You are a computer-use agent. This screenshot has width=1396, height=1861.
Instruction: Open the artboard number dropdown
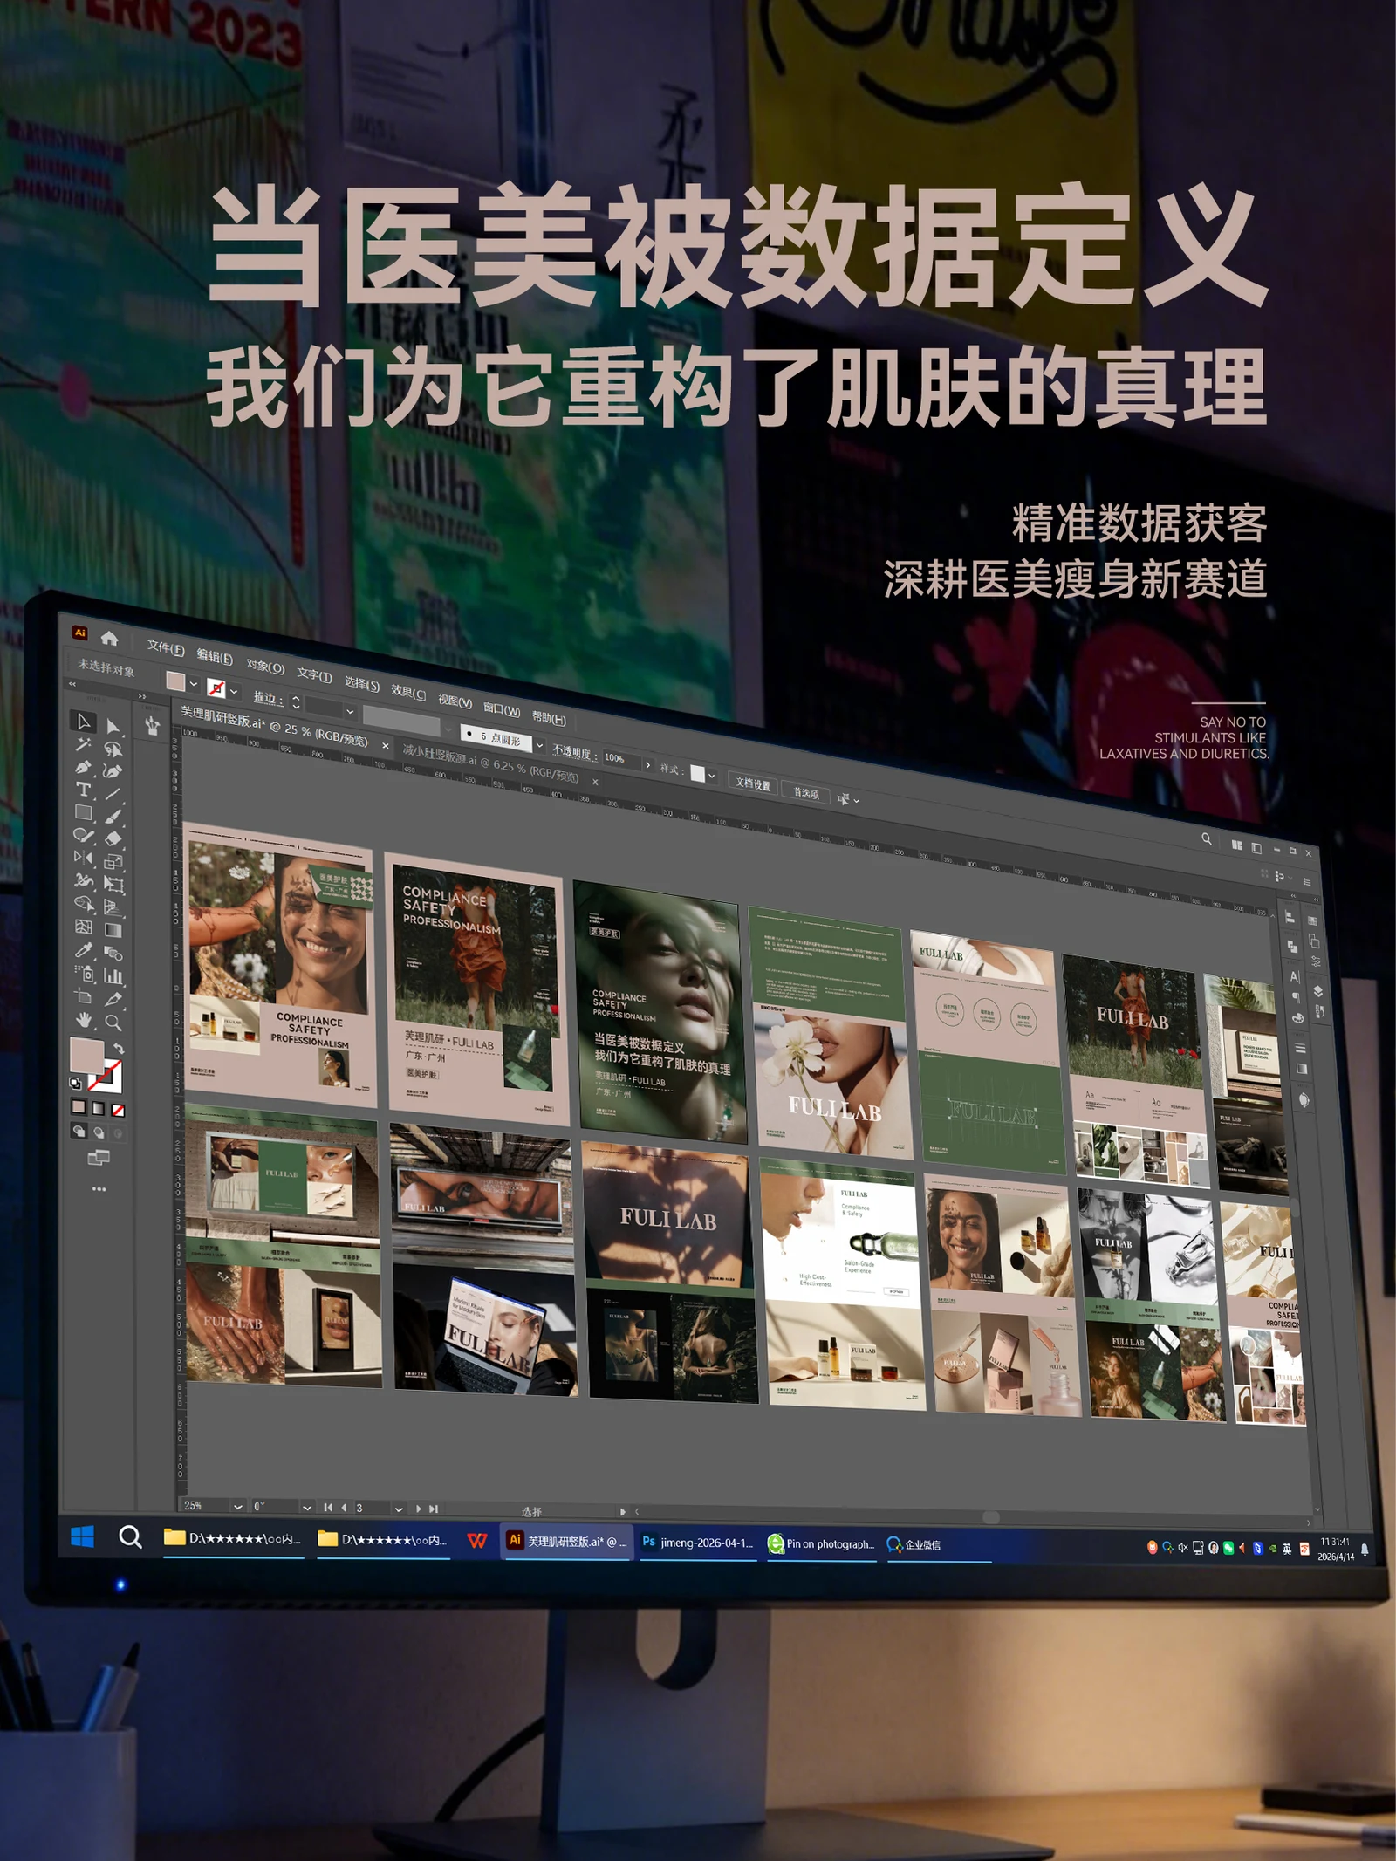(399, 1509)
